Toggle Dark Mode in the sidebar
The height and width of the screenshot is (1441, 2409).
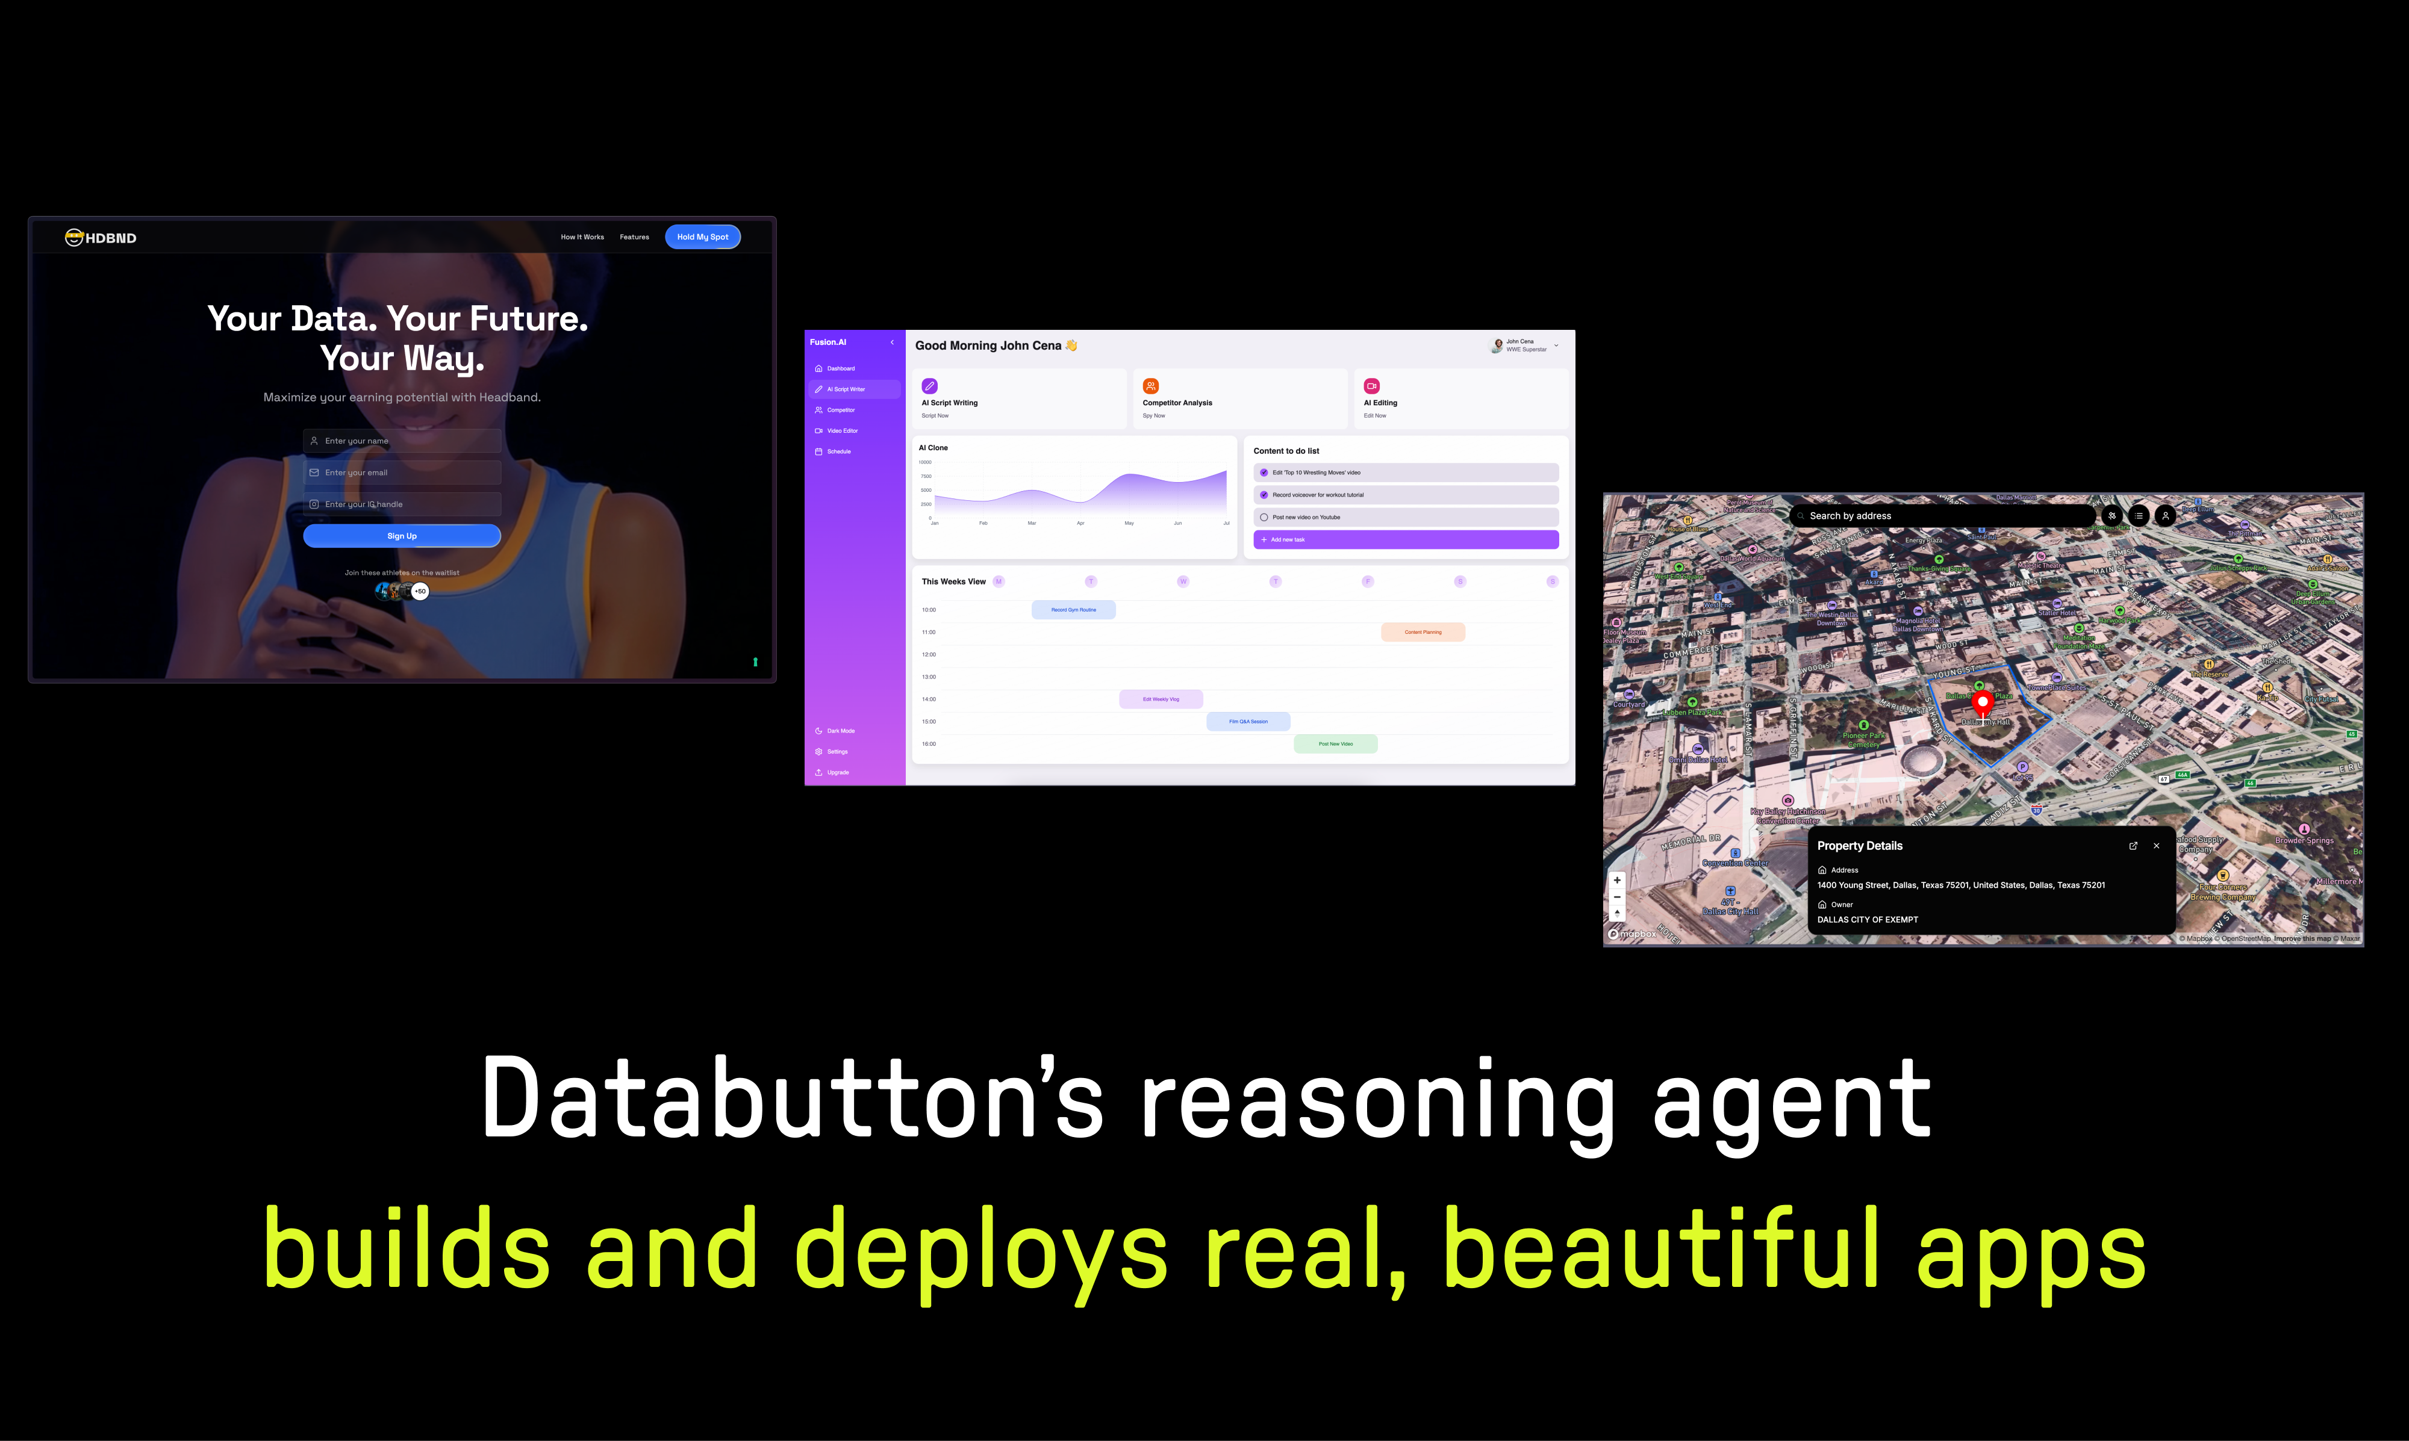tap(840, 731)
